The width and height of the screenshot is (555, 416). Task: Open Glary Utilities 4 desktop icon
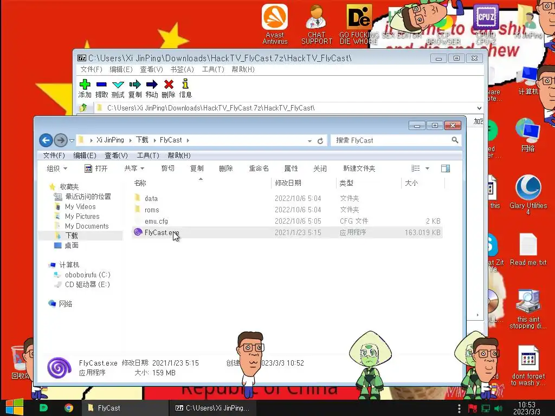528,194
